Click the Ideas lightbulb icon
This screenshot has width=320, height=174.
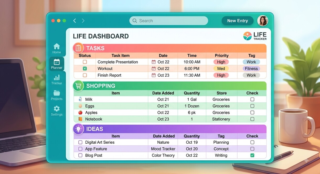click(78, 129)
